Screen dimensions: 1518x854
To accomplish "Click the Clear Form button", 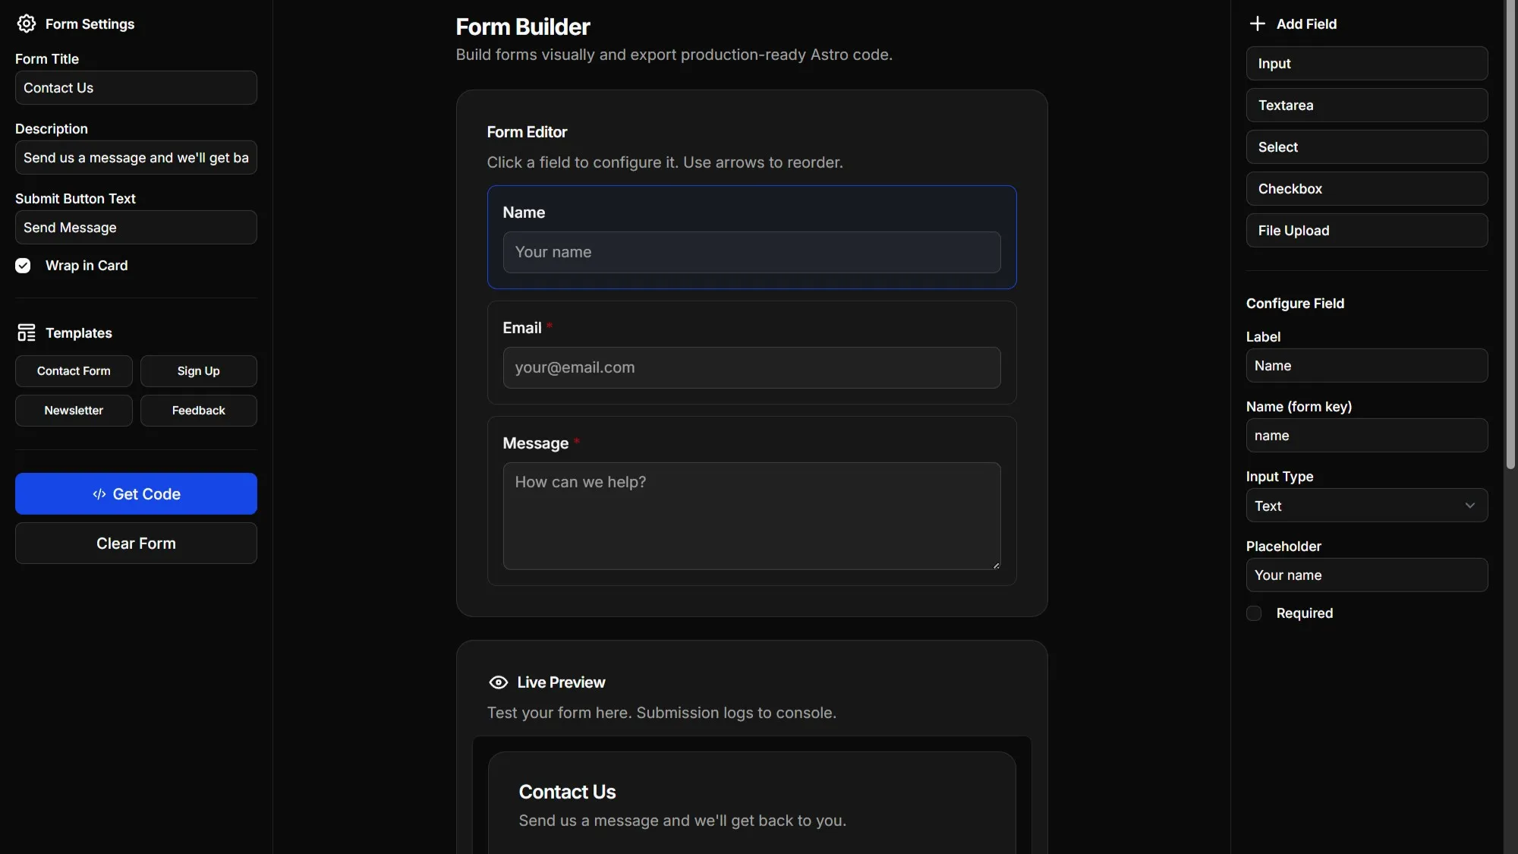I will tap(135, 543).
